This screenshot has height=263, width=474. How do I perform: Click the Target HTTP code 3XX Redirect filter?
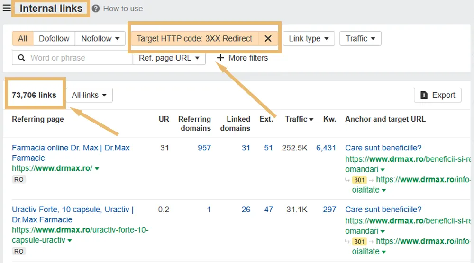(194, 39)
